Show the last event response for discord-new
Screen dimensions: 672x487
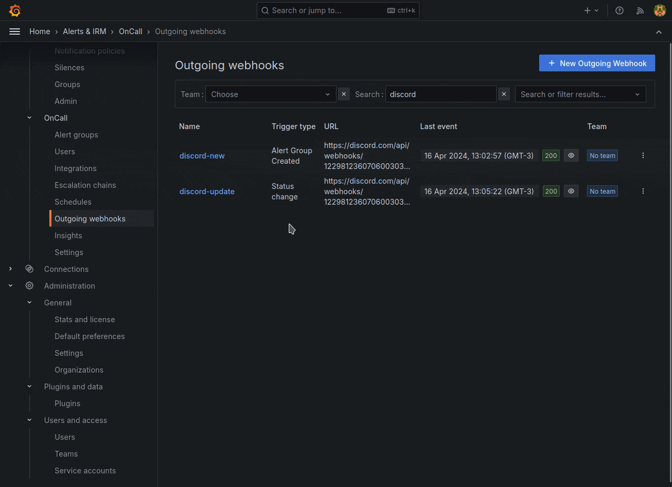pyautogui.click(x=571, y=155)
